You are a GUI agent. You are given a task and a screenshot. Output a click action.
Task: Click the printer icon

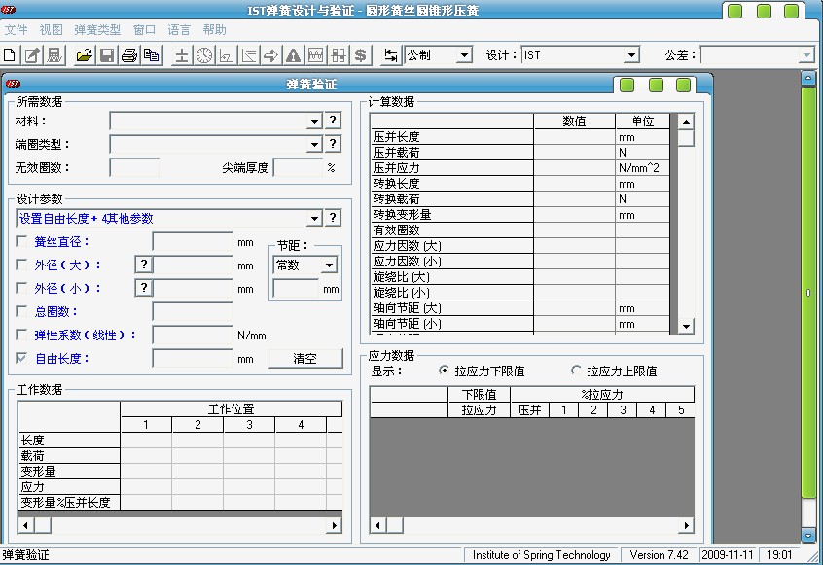[x=129, y=55]
